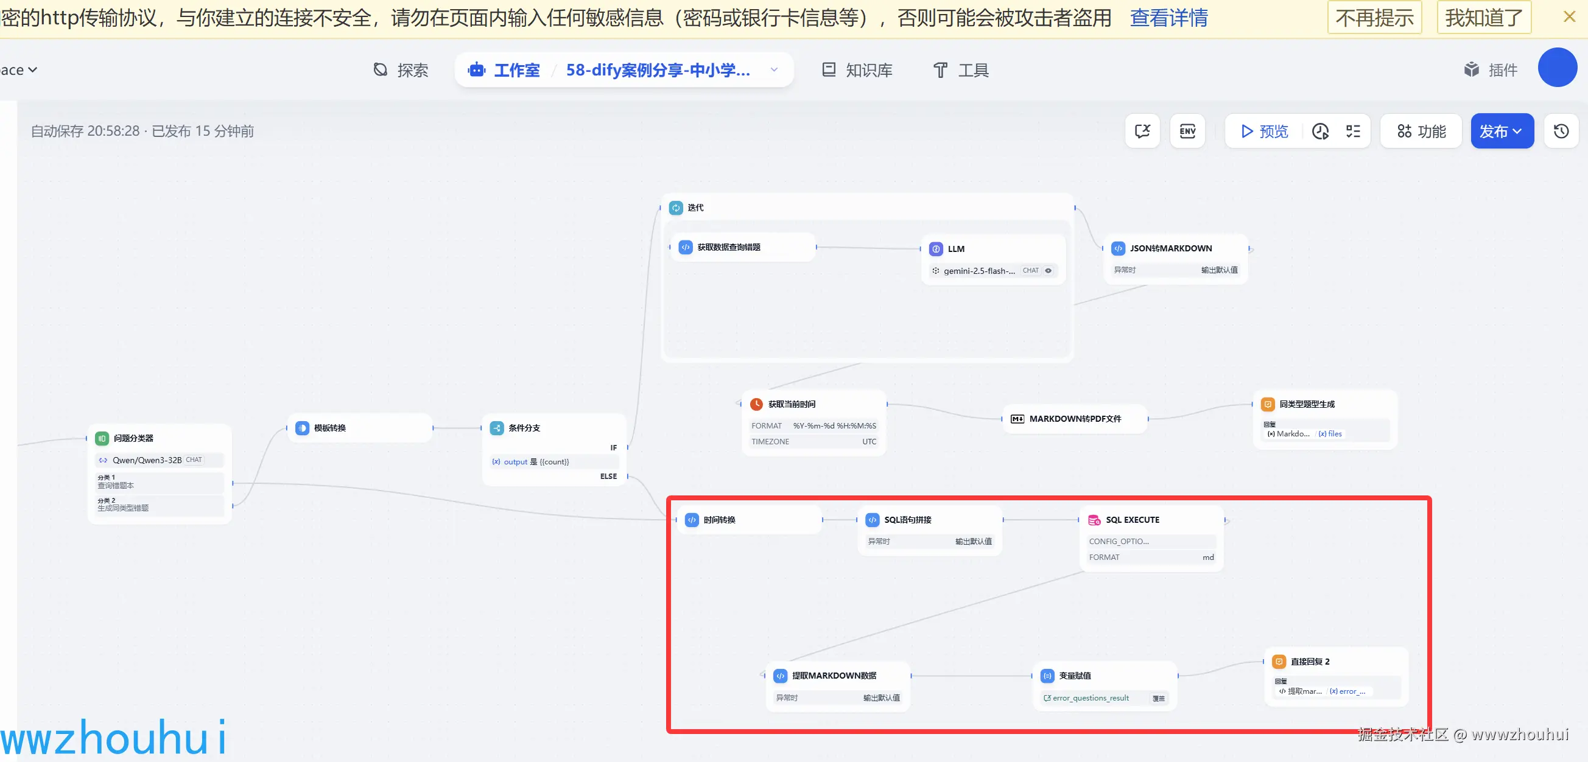Click the 预览 preview button
Viewport: 1588px width, 762px height.
click(1264, 131)
